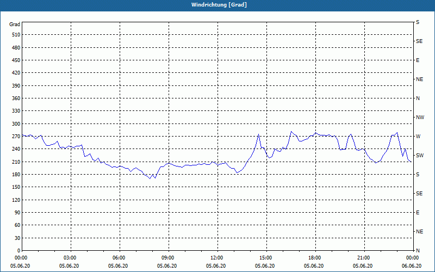Click the 21:00 time axis label
The image size is (435, 272).
click(x=364, y=258)
